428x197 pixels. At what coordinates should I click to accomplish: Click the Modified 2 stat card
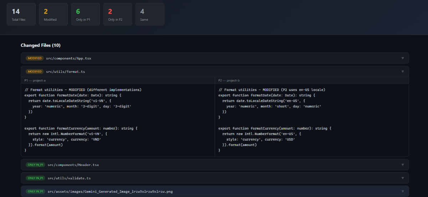(53, 14)
